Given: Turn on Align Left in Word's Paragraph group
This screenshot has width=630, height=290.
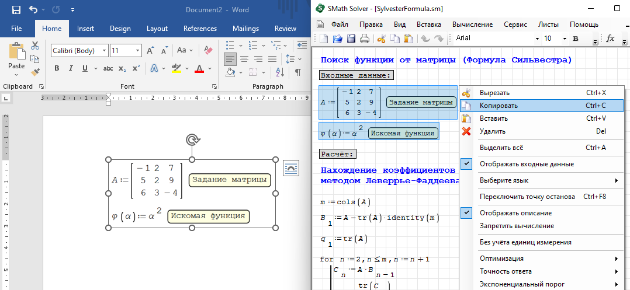Looking at the screenshot, I should [230, 59].
